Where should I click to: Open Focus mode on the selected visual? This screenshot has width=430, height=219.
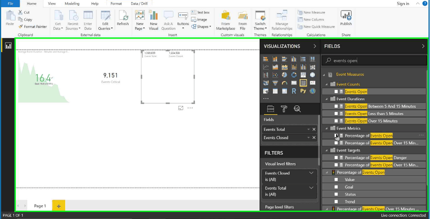click(x=181, y=108)
